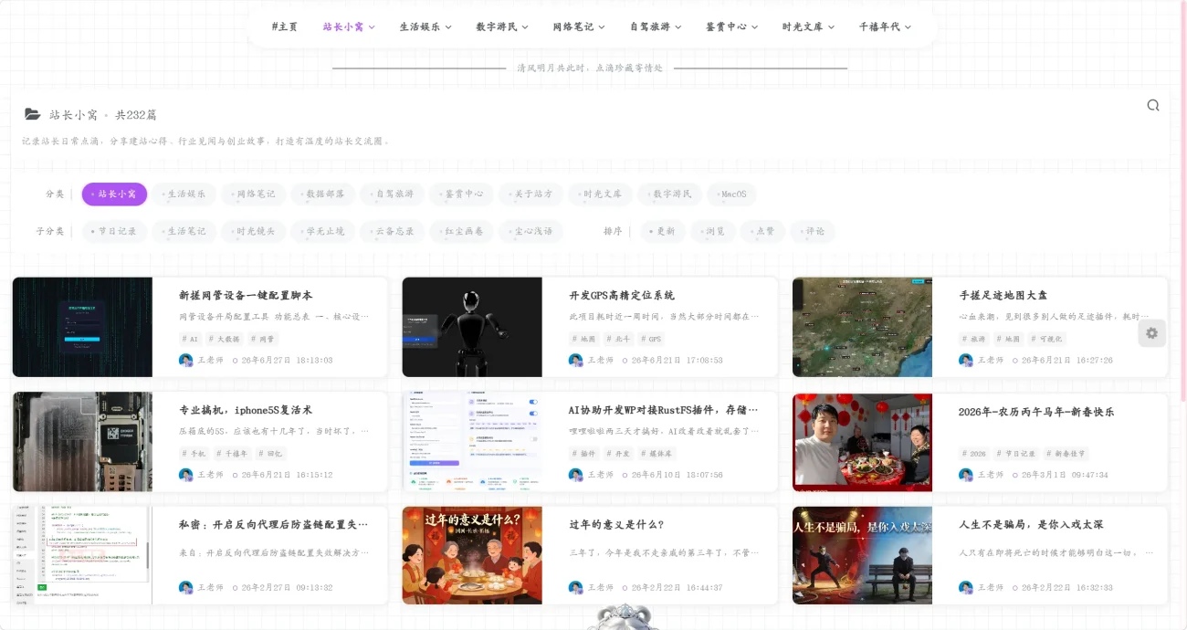Expand the 鉴赏中心 navigation dropdown
Viewport: 1187px width, 630px height.
(x=732, y=27)
